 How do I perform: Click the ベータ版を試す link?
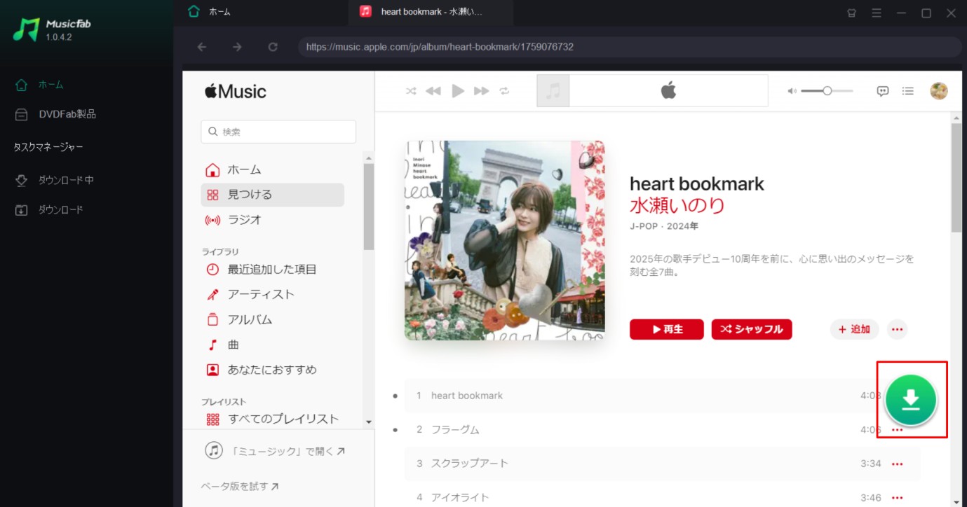pyautogui.click(x=239, y=486)
